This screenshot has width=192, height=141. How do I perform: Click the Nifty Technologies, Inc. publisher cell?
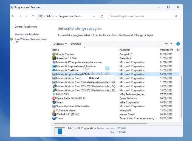coord(132,94)
